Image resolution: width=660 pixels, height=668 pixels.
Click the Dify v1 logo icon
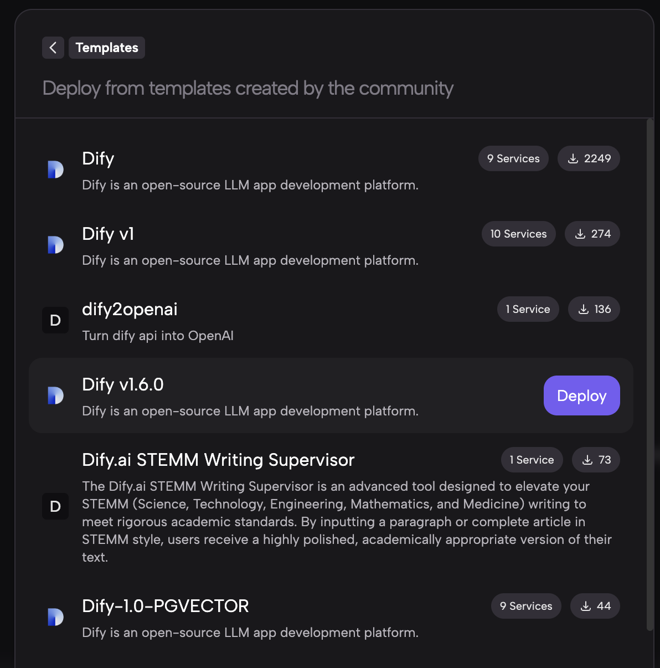click(55, 245)
